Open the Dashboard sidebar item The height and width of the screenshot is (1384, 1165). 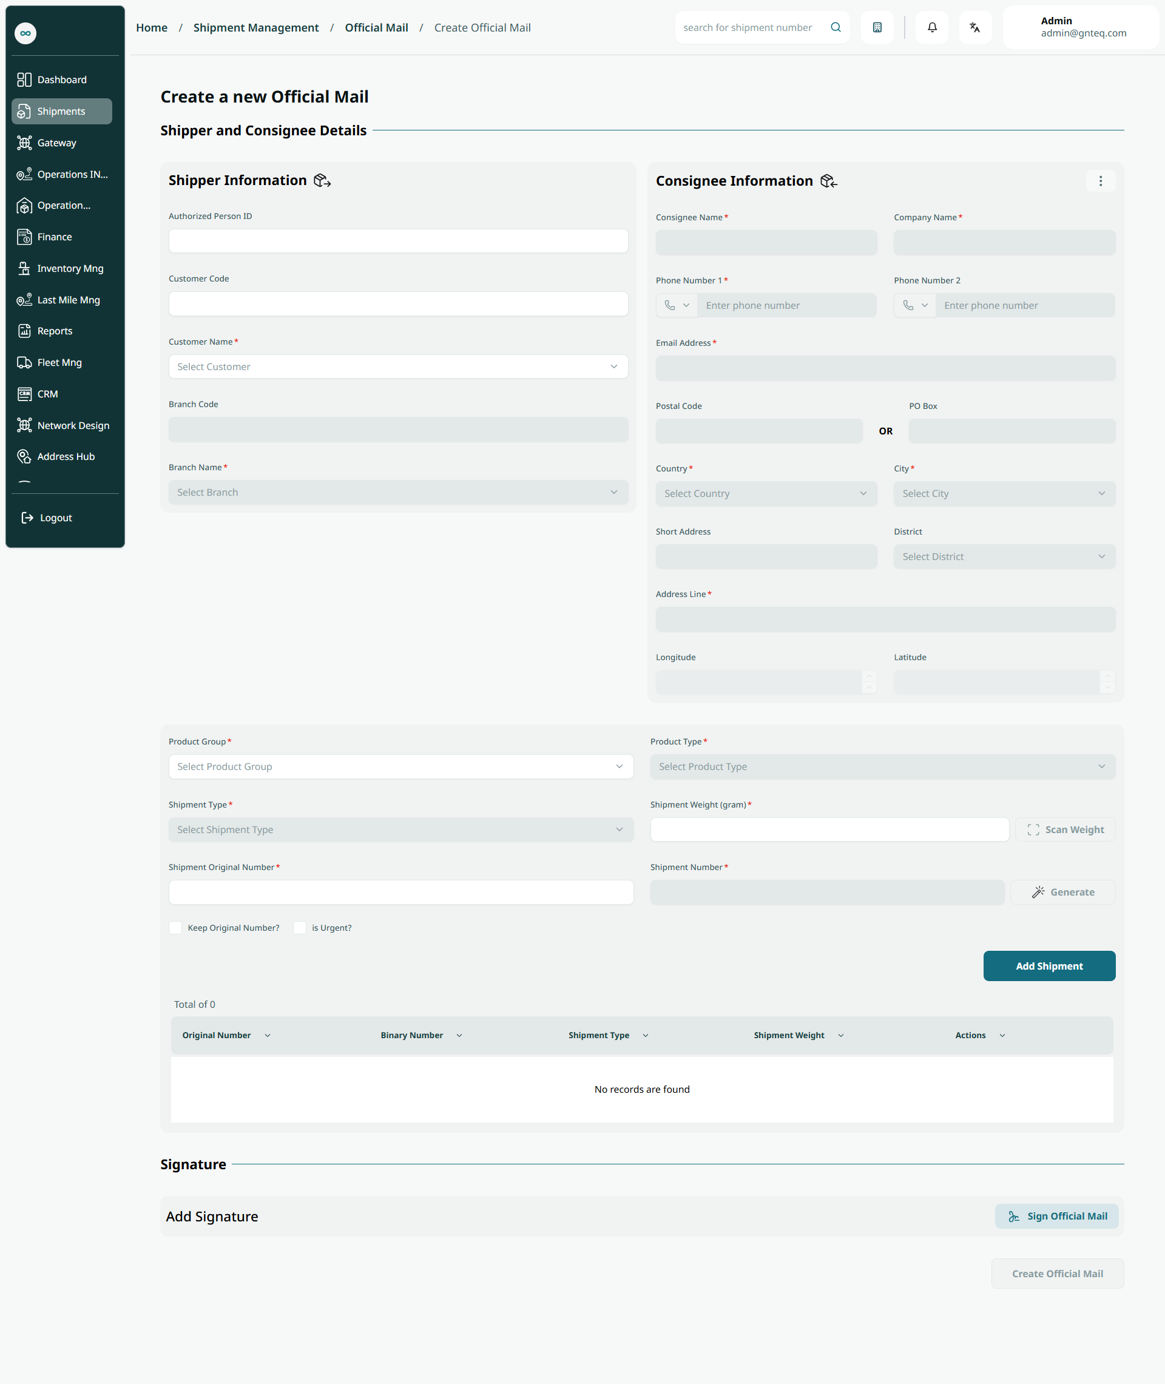coord(62,80)
